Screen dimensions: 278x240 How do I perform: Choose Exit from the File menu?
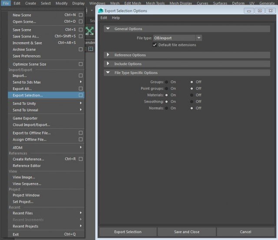(16, 234)
